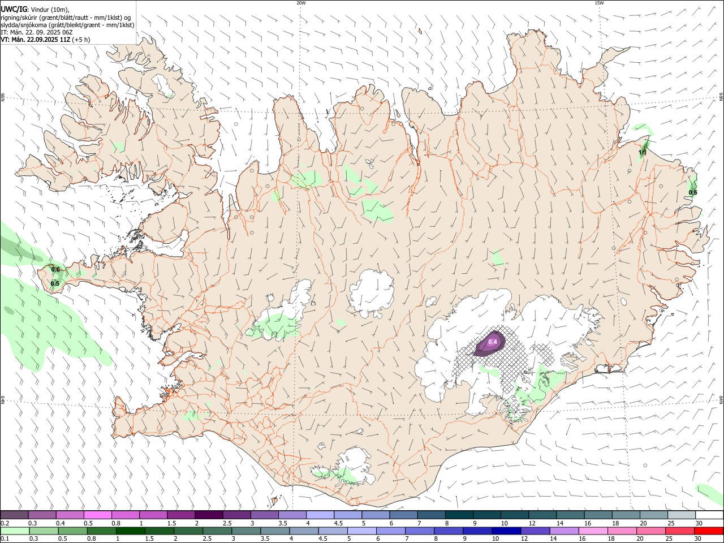Click the 0.6 value on the western peninsula
This screenshot has height=543, width=724.
pyautogui.click(x=55, y=269)
